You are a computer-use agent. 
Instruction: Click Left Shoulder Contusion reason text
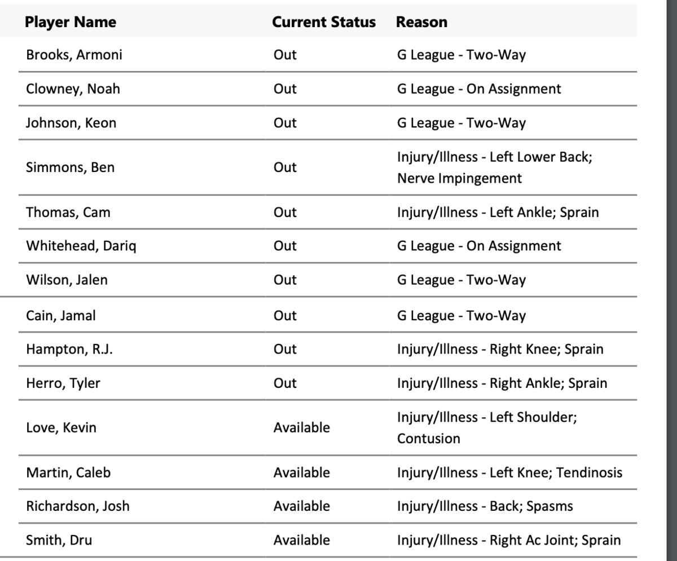[486, 427]
